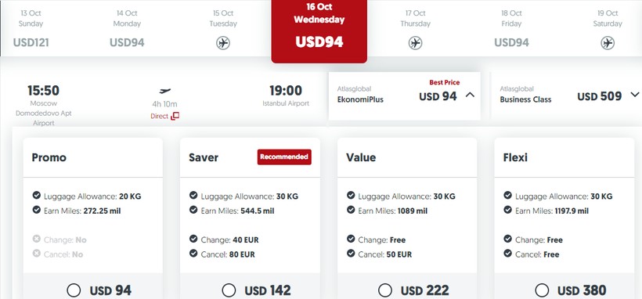Screen dimensions: 642x299
Task: Click the Value fare card title
Action: (x=361, y=157)
